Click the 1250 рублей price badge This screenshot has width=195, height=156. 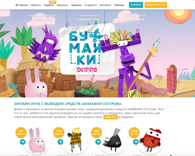[134, 133]
